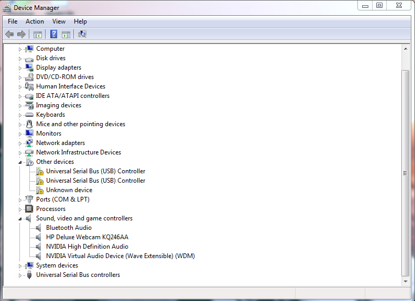Expand the Keyboards node
The height and width of the screenshot is (301, 415).
point(20,115)
